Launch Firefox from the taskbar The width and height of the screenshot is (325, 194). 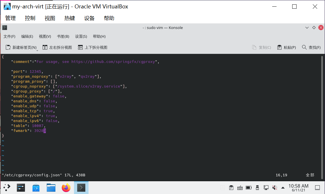point(66,188)
